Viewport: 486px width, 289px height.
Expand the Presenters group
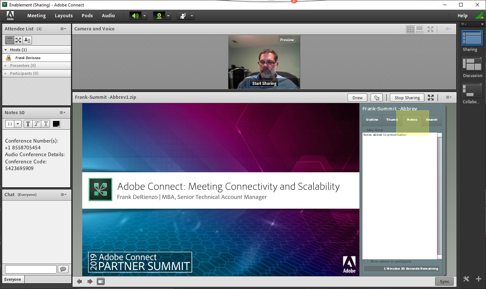point(6,66)
